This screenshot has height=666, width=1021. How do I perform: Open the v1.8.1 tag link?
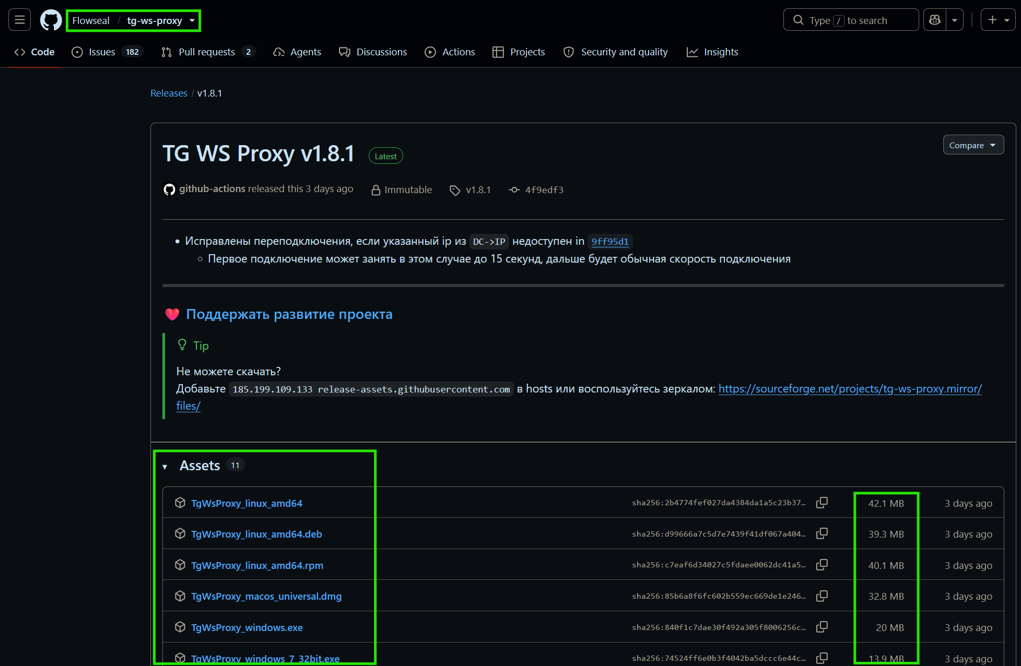point(471,190)
